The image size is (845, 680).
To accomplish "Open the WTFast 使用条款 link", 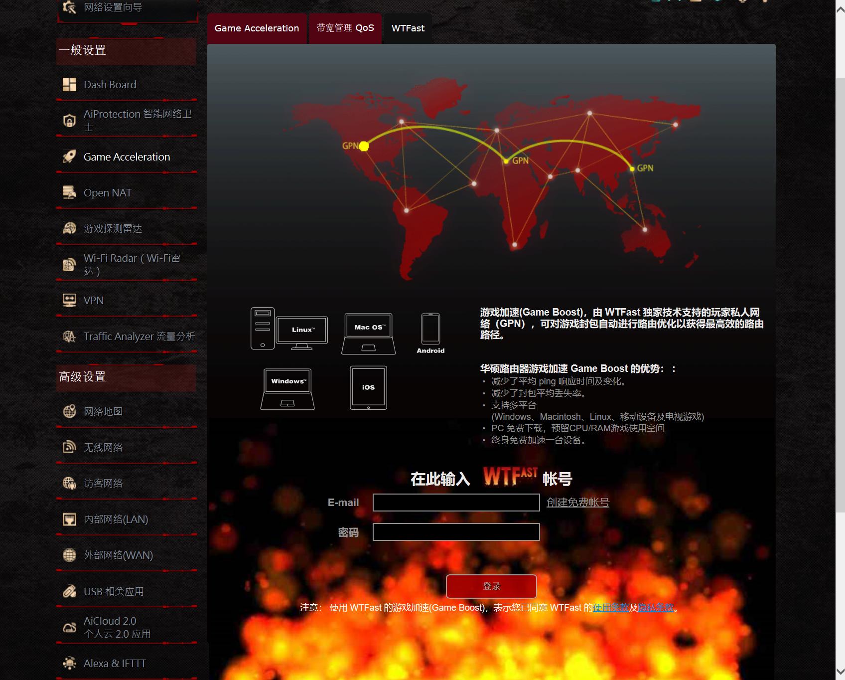I will point(611,608).
